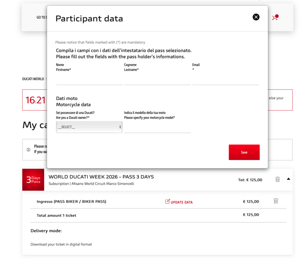Close the Participant data dialog
The image size is (308, 260).
(x=256, y=17)
